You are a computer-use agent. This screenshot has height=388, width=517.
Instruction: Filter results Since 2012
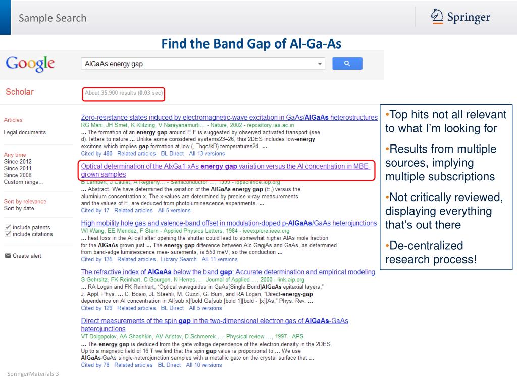[x=18, y=161]
